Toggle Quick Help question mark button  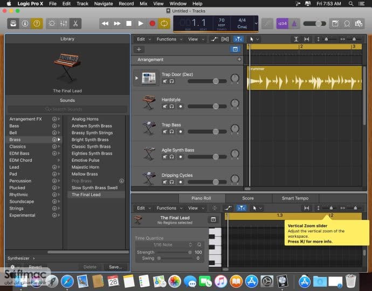pyautogui.click(x=37, y=24)
